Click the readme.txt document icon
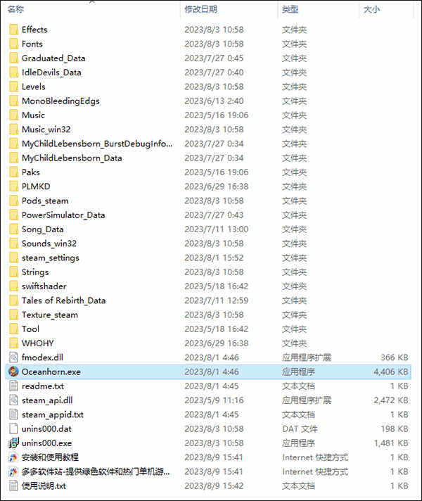Screen dimensions: 422x501 click(13, 386)
